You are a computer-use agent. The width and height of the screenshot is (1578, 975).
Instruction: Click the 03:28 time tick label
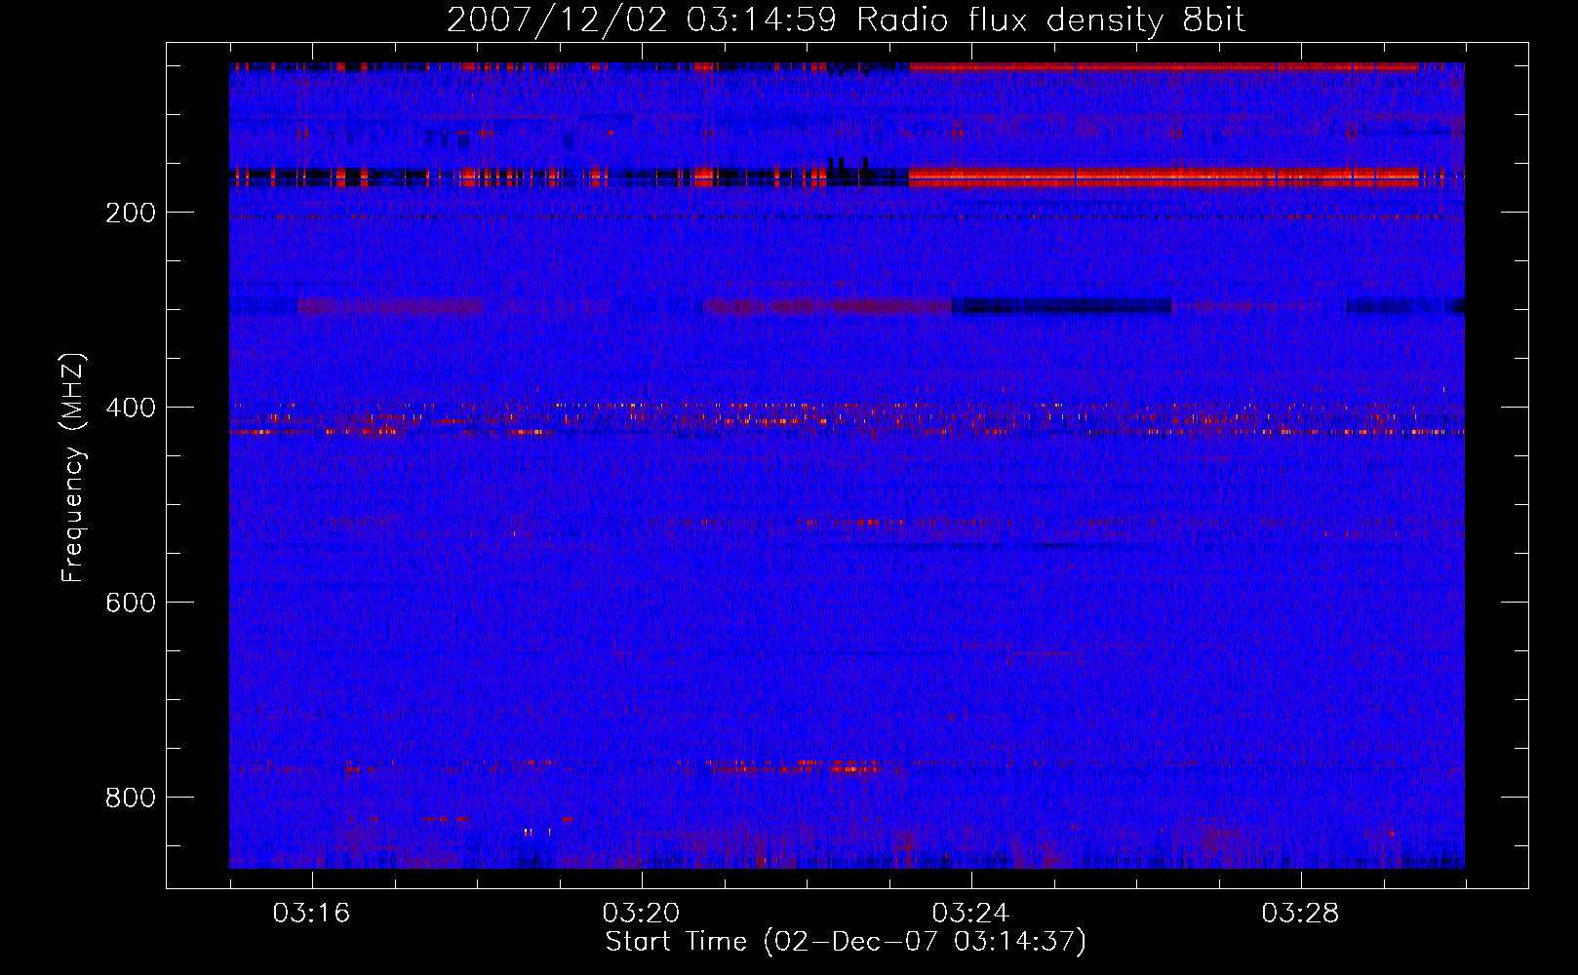(1300, 914)
